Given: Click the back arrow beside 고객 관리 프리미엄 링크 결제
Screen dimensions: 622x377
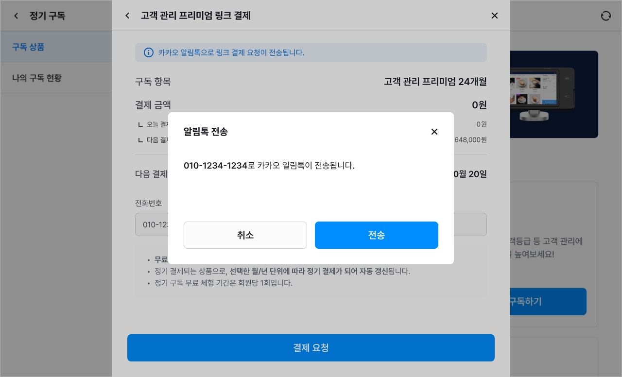Looking at the screenshot, I should (x=127, y=16).
